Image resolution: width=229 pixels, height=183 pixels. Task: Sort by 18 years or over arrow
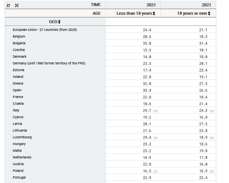click(x=209, y=13)
